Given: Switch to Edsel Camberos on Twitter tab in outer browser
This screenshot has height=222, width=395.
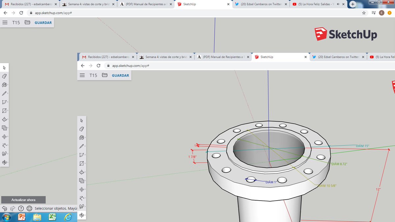Looking at the screenshot, I should (x=261, y=4).
